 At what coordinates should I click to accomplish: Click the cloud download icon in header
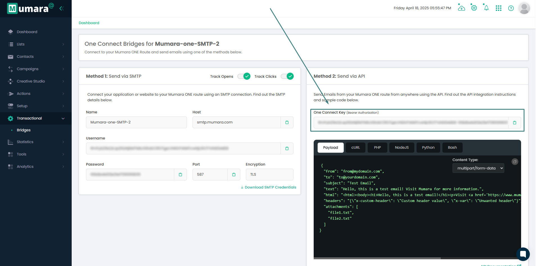click(461, 8)
